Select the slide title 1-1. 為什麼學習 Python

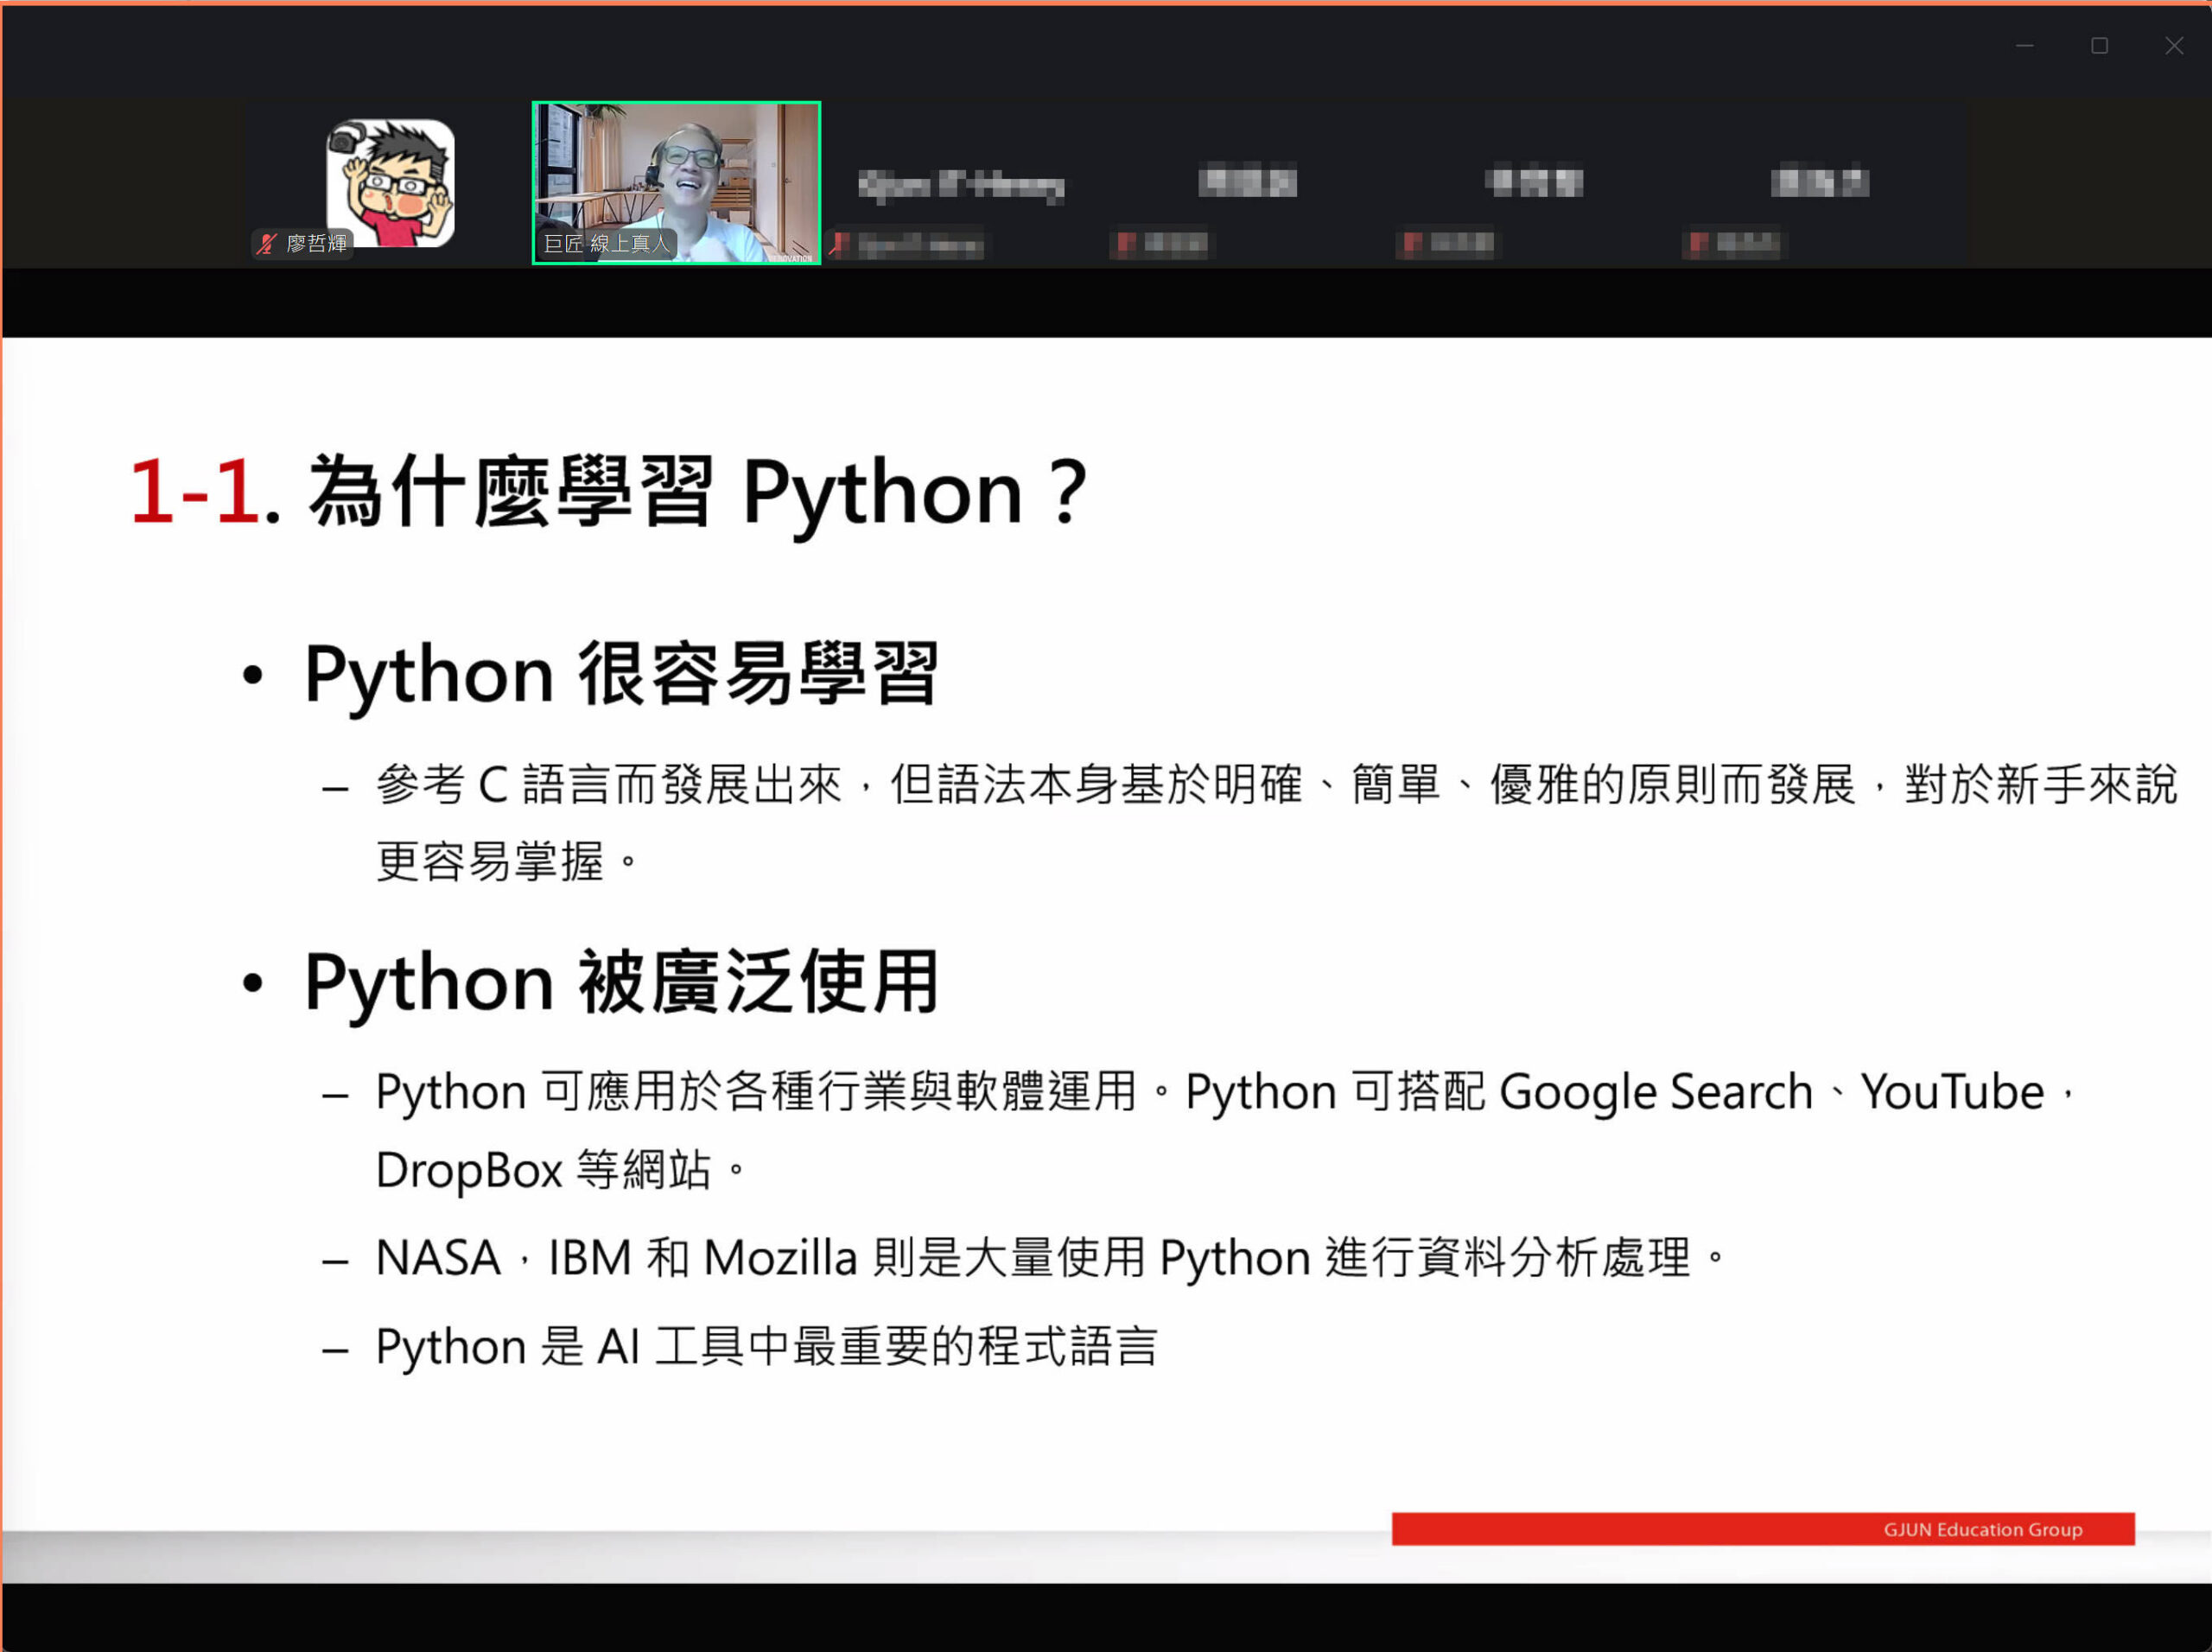[x=608, y=490]
